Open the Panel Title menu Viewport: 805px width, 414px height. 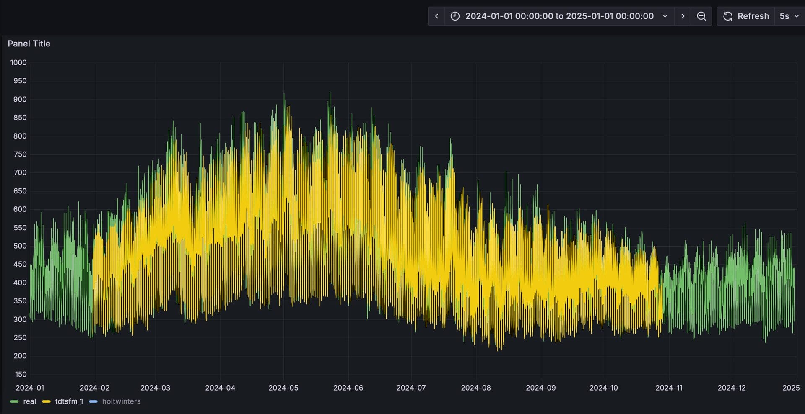(29, 44)
